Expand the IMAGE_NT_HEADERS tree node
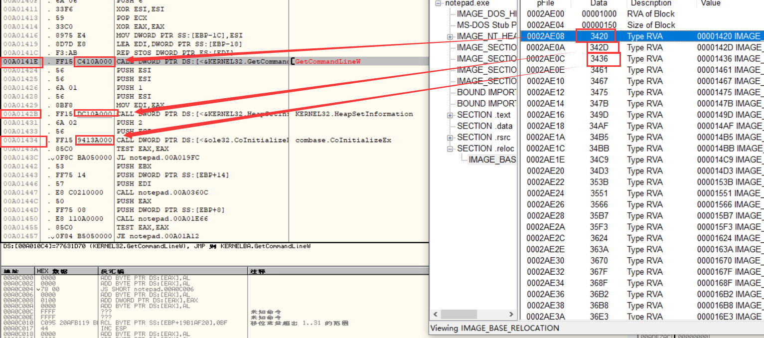764x338 pixels. pos(450,36)
